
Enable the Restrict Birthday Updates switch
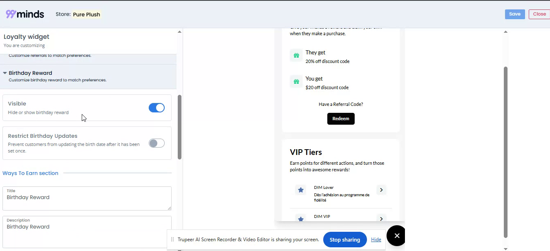[x=157, y=143]
